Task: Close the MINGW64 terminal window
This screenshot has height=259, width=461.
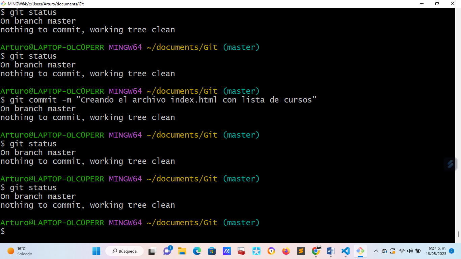Action: point(453,4)
